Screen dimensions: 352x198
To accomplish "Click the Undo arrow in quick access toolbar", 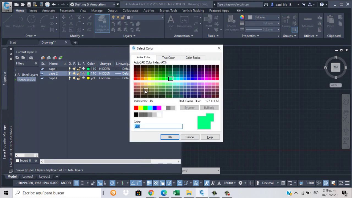I will [54, 4].
